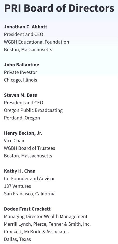Select the name Kathy H. Chan
The height and width of the screenshot is (244, 118).
[20, 171]
